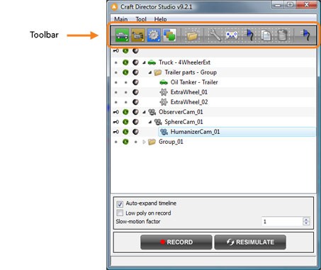Click the key icon in the column header row

coord(116,50)
